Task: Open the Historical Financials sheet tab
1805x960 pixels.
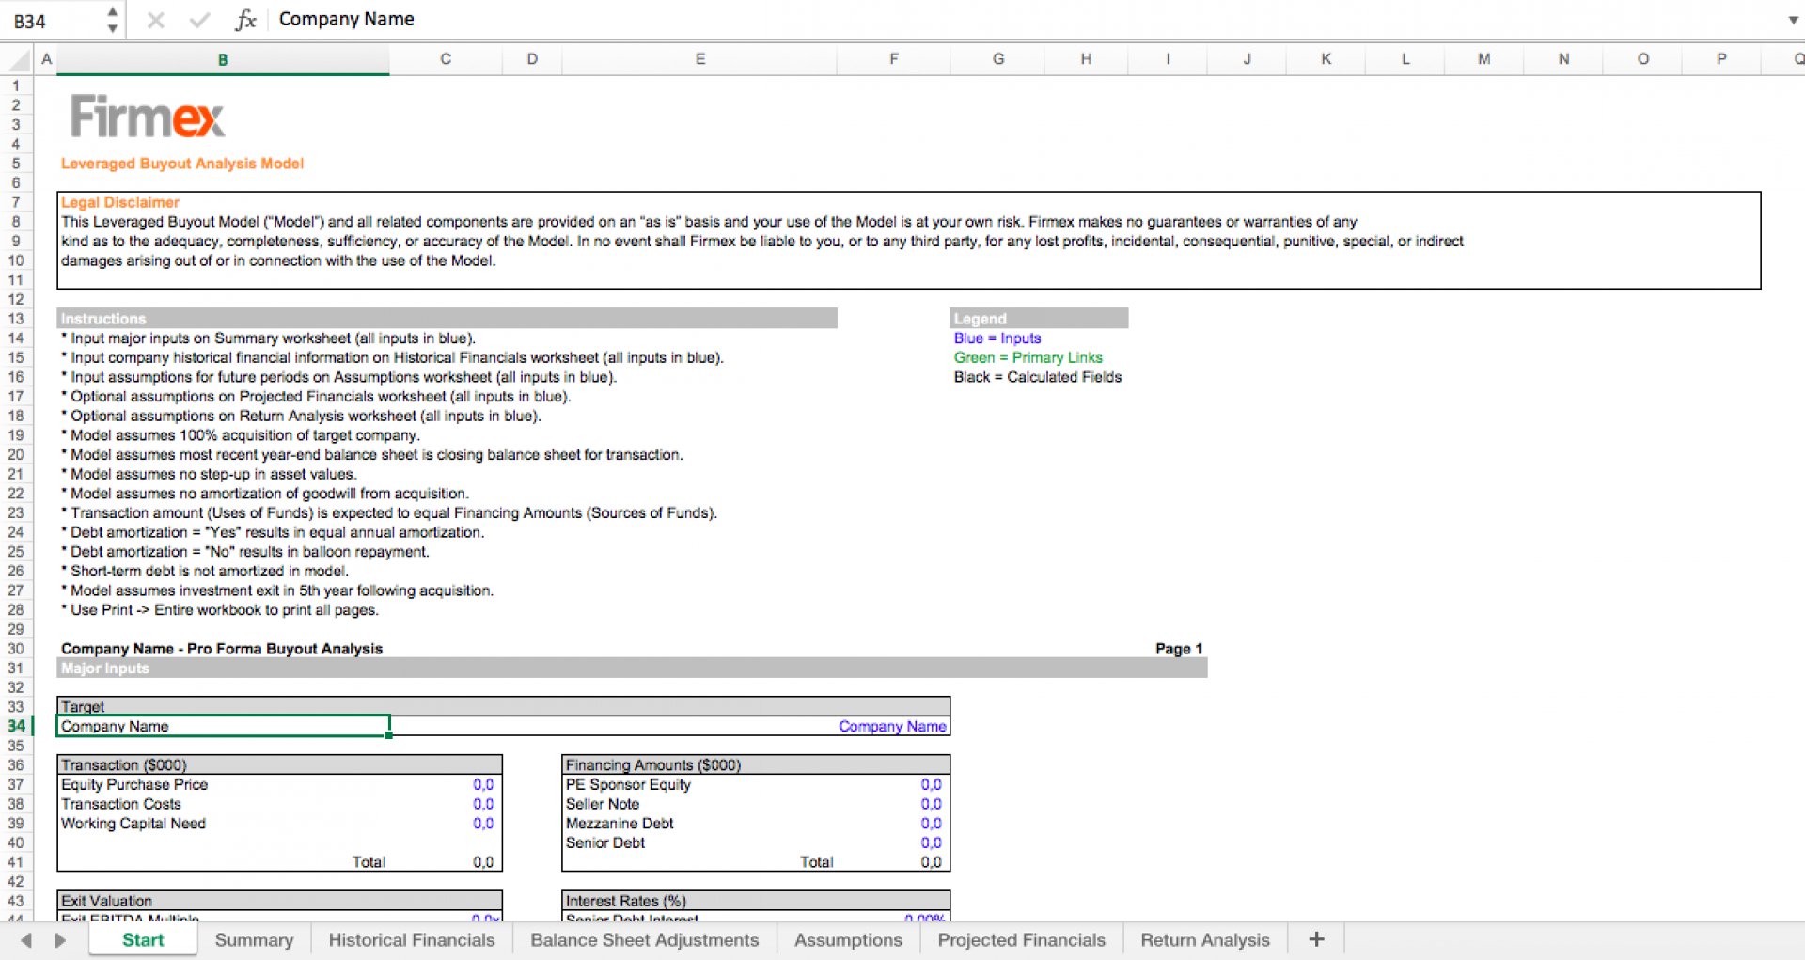Action: click(412, 939)
